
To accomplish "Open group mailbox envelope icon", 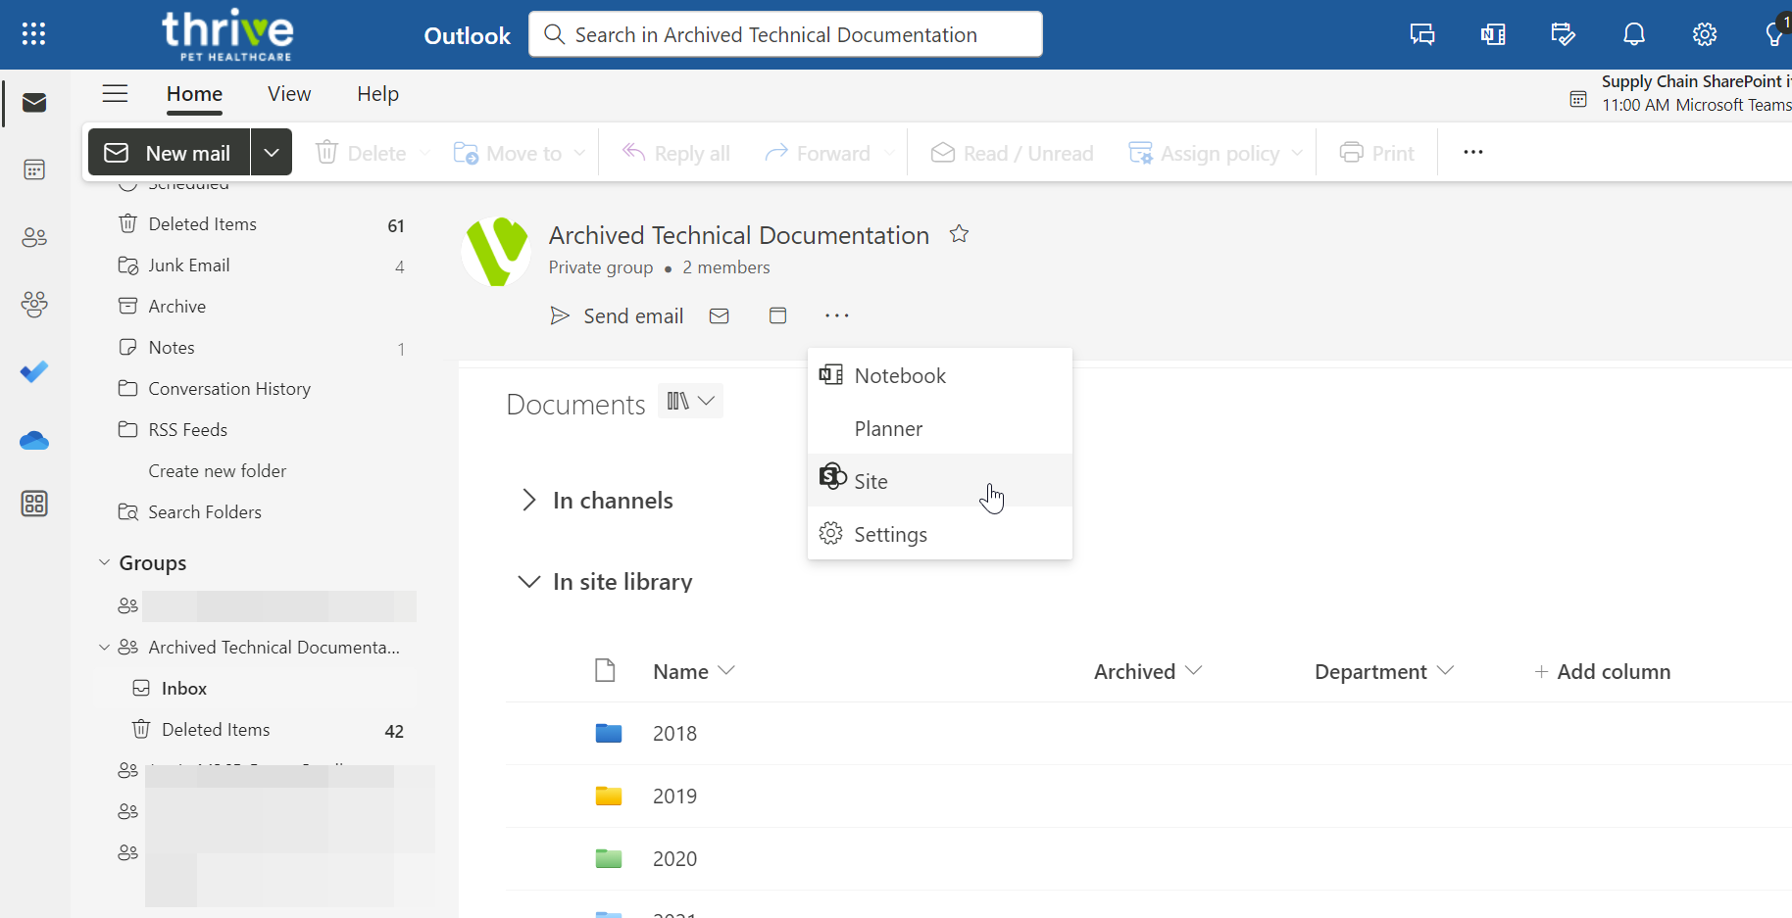I will 719,315.
